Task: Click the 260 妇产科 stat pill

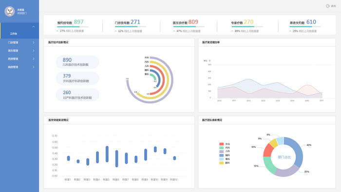Action: tap(77, 95)
